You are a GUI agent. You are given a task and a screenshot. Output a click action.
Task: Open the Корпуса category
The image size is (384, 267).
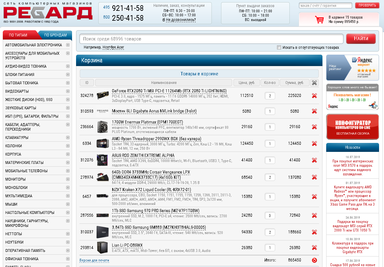pos(13,154)
